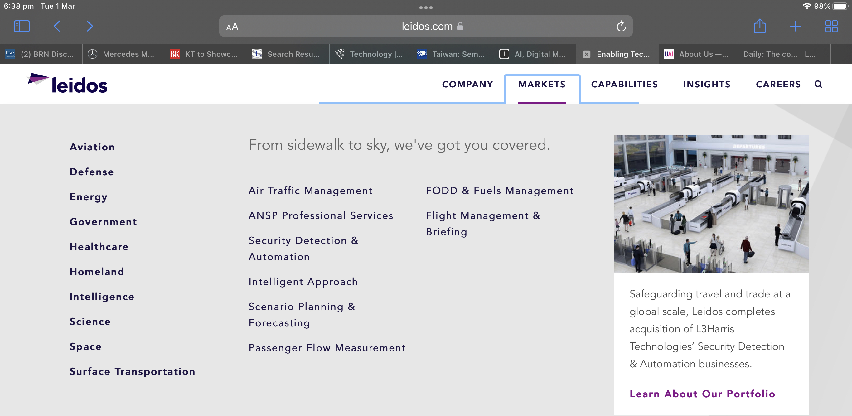Select the Aviation market
Screen dimensions: 852x416
(x=92, y=147)
